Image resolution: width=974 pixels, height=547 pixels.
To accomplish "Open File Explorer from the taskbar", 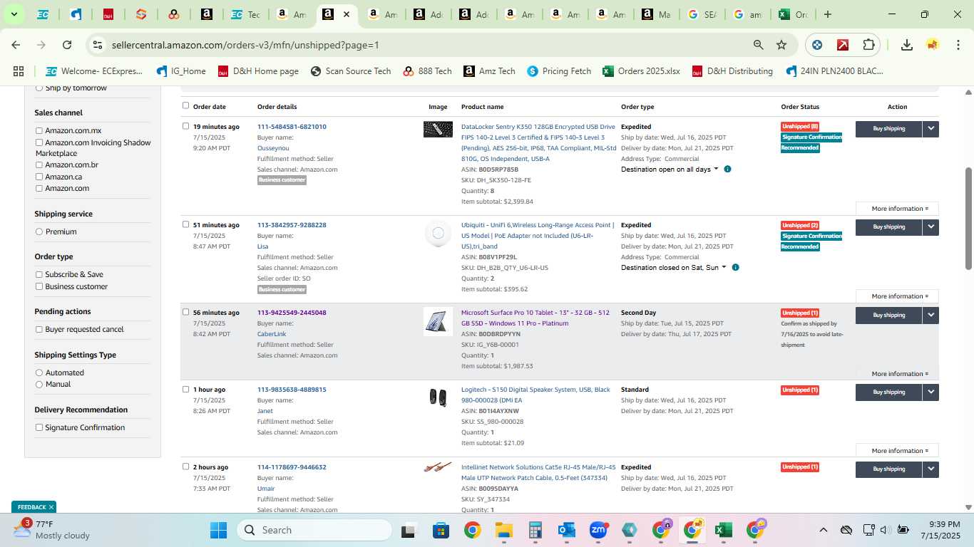I will click(x=504, y=530).
